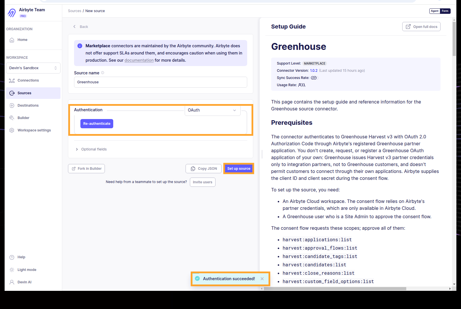Open the Home sidebar item
Image resolution: width=461 pixels, height=309 pixels.
pyautogui.click(x=33, y=40)
